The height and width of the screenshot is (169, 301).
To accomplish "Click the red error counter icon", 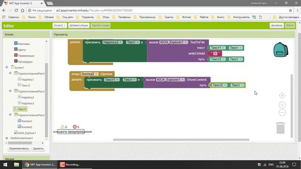I will [75, 127].
